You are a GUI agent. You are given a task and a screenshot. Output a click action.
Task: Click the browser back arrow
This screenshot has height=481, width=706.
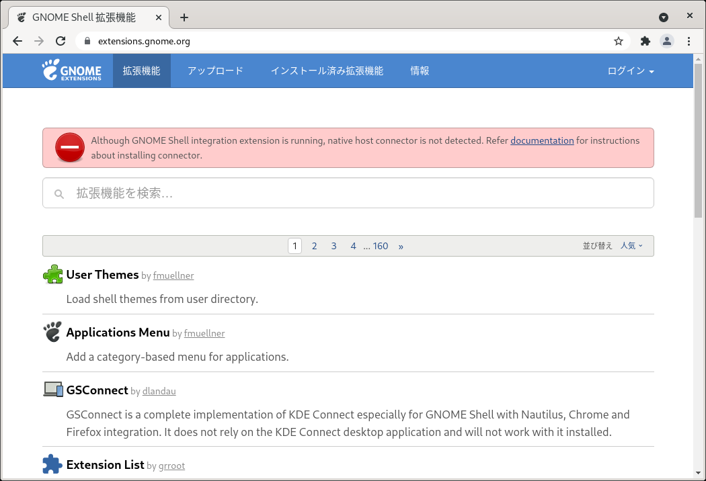[17, 41]
